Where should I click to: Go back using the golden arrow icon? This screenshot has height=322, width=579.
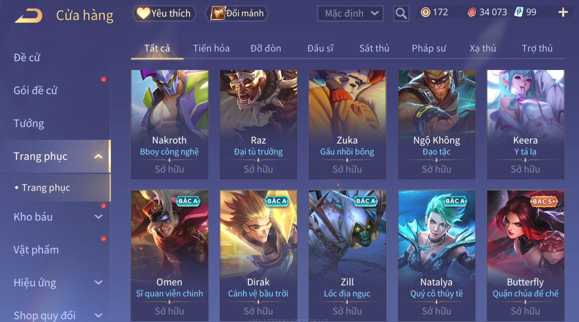tap(29, 16)
